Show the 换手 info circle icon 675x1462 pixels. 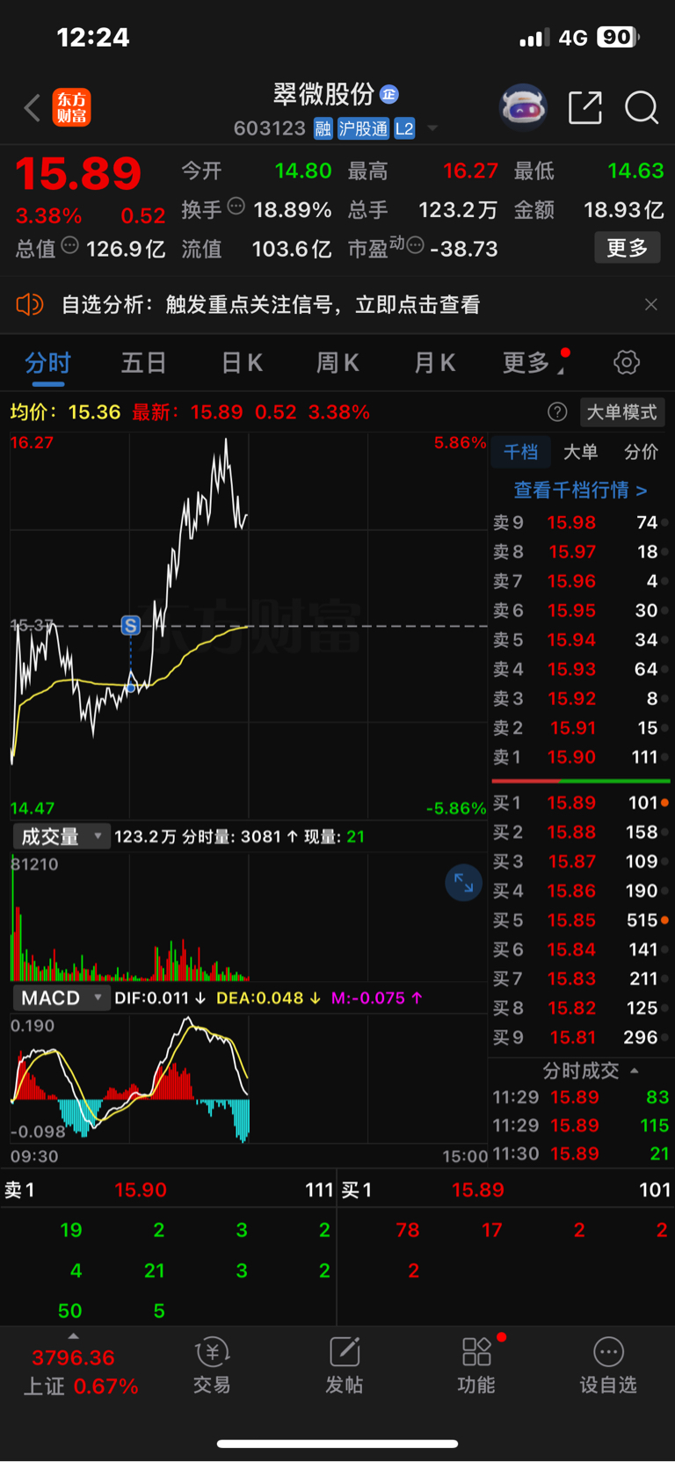pyautogui.click(x=236, y=207)
